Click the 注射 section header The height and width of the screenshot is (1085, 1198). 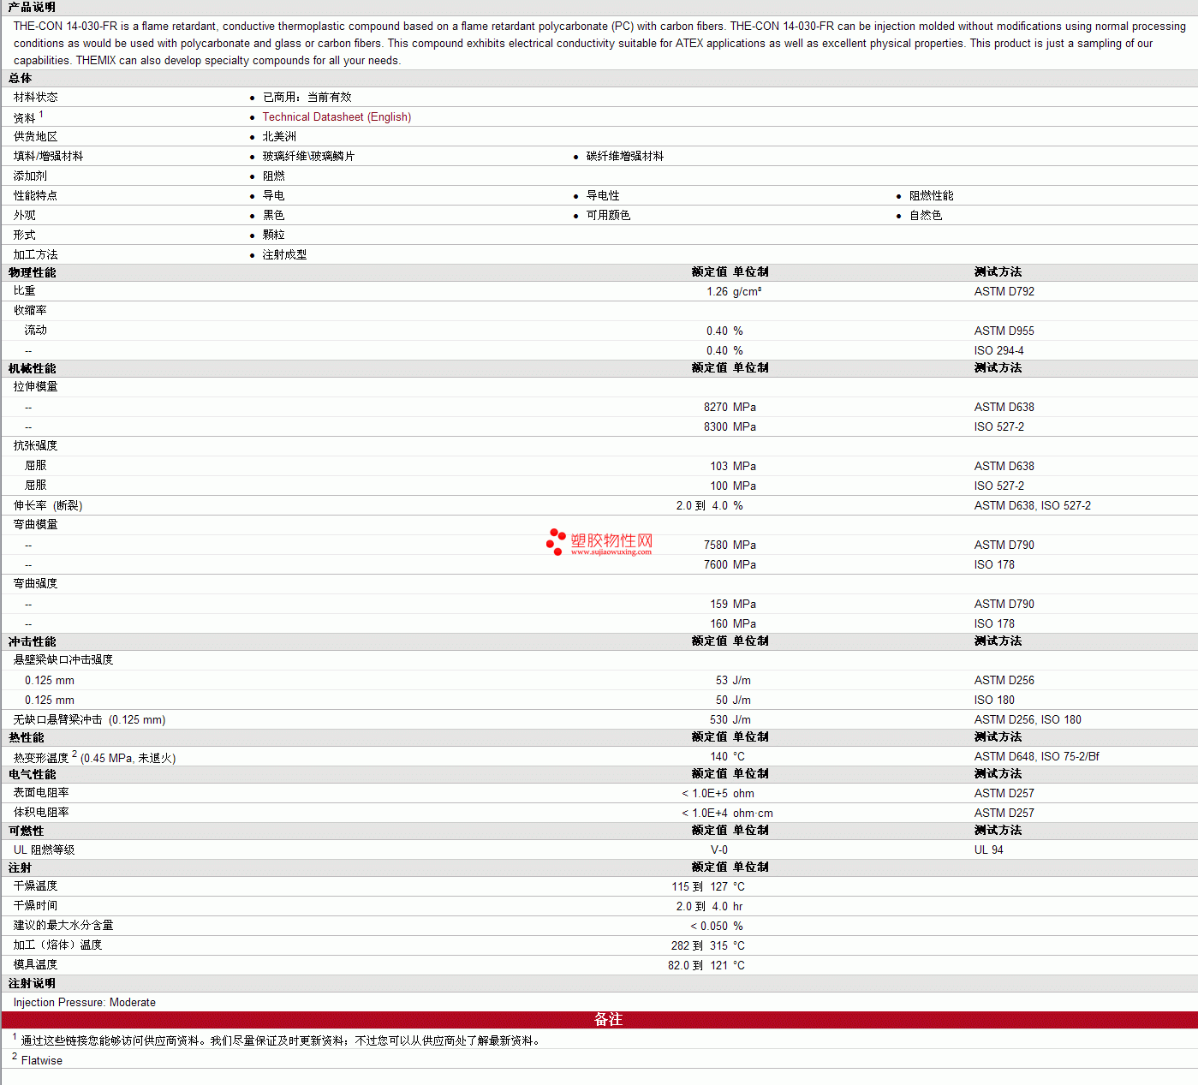(21, 867)
